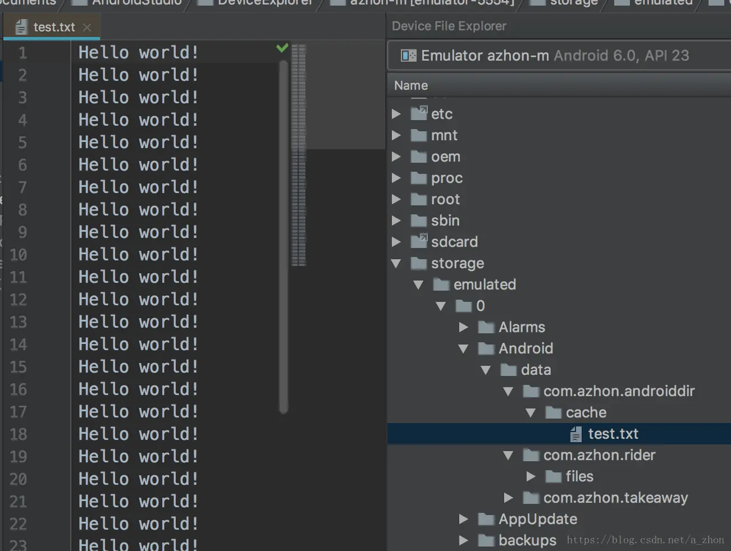Click the cache folder icon

(x=554, y=412)
